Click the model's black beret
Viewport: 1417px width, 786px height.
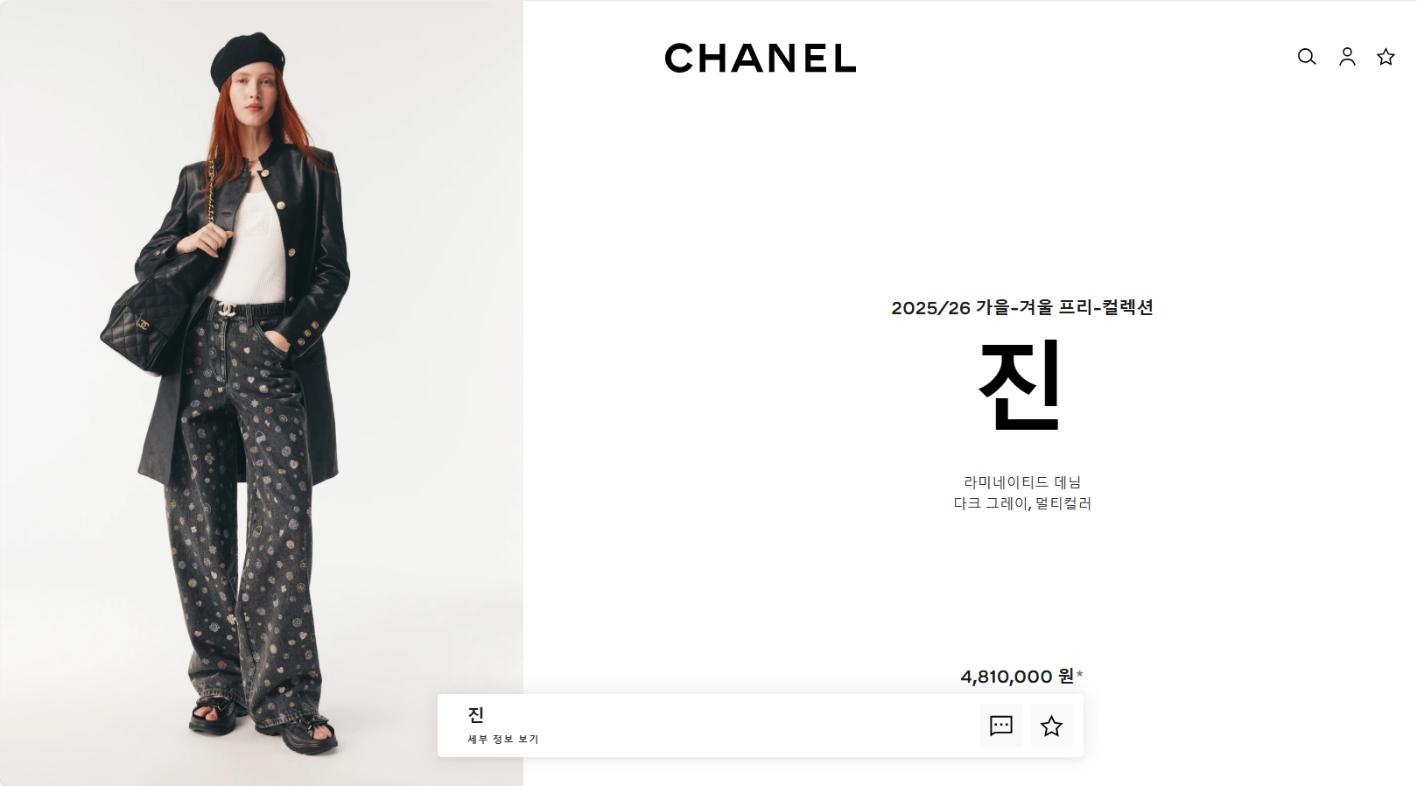[x=248, y=60]
